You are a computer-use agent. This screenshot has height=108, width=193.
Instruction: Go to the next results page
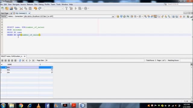coord(30,61)
